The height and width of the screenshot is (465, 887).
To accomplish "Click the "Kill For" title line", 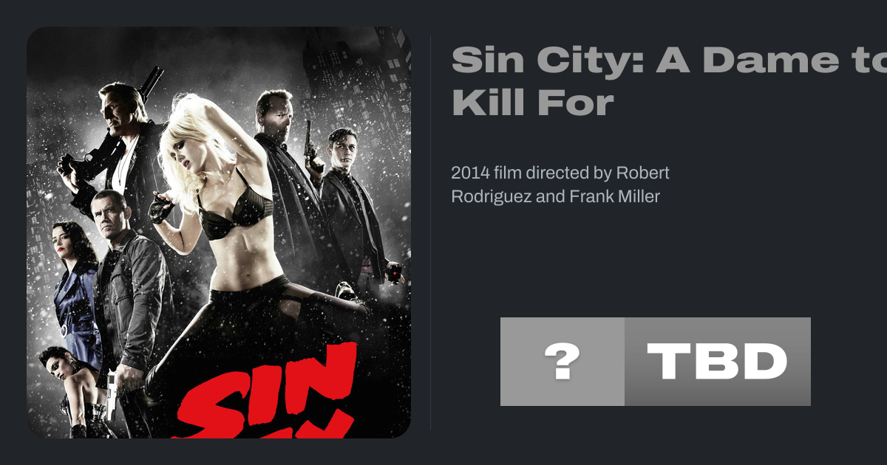I will 533,103.
